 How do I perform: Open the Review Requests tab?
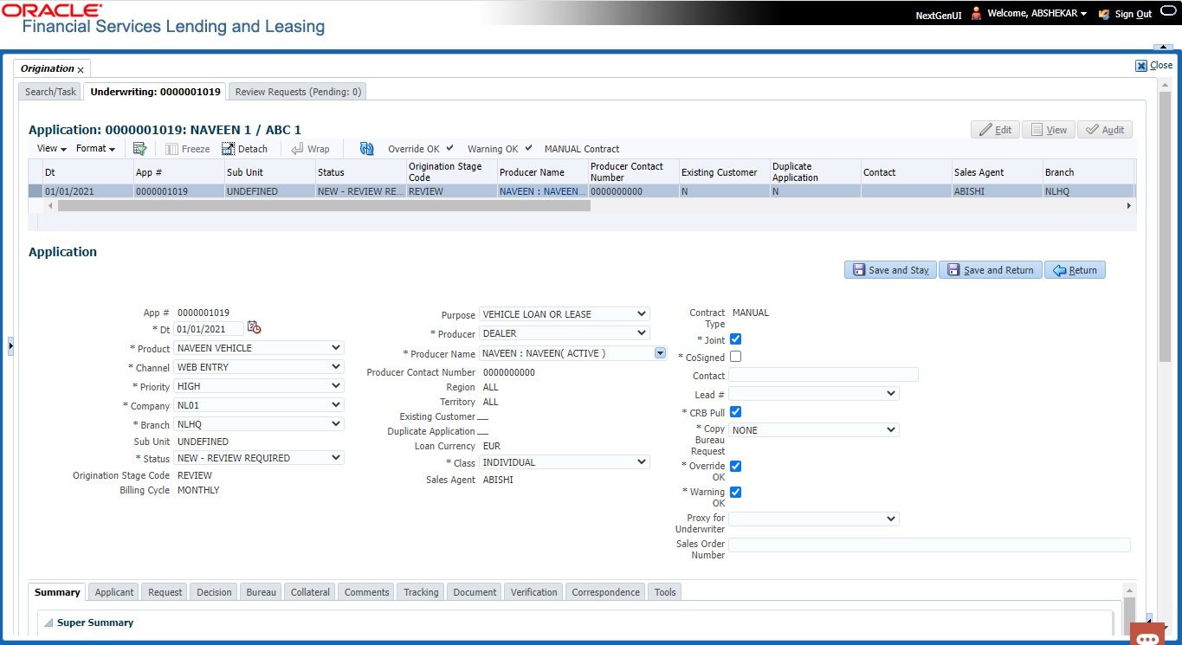click(x=299, y=92)
